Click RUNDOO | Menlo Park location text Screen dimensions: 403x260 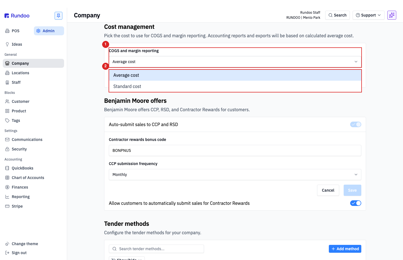tap(303, 18)
